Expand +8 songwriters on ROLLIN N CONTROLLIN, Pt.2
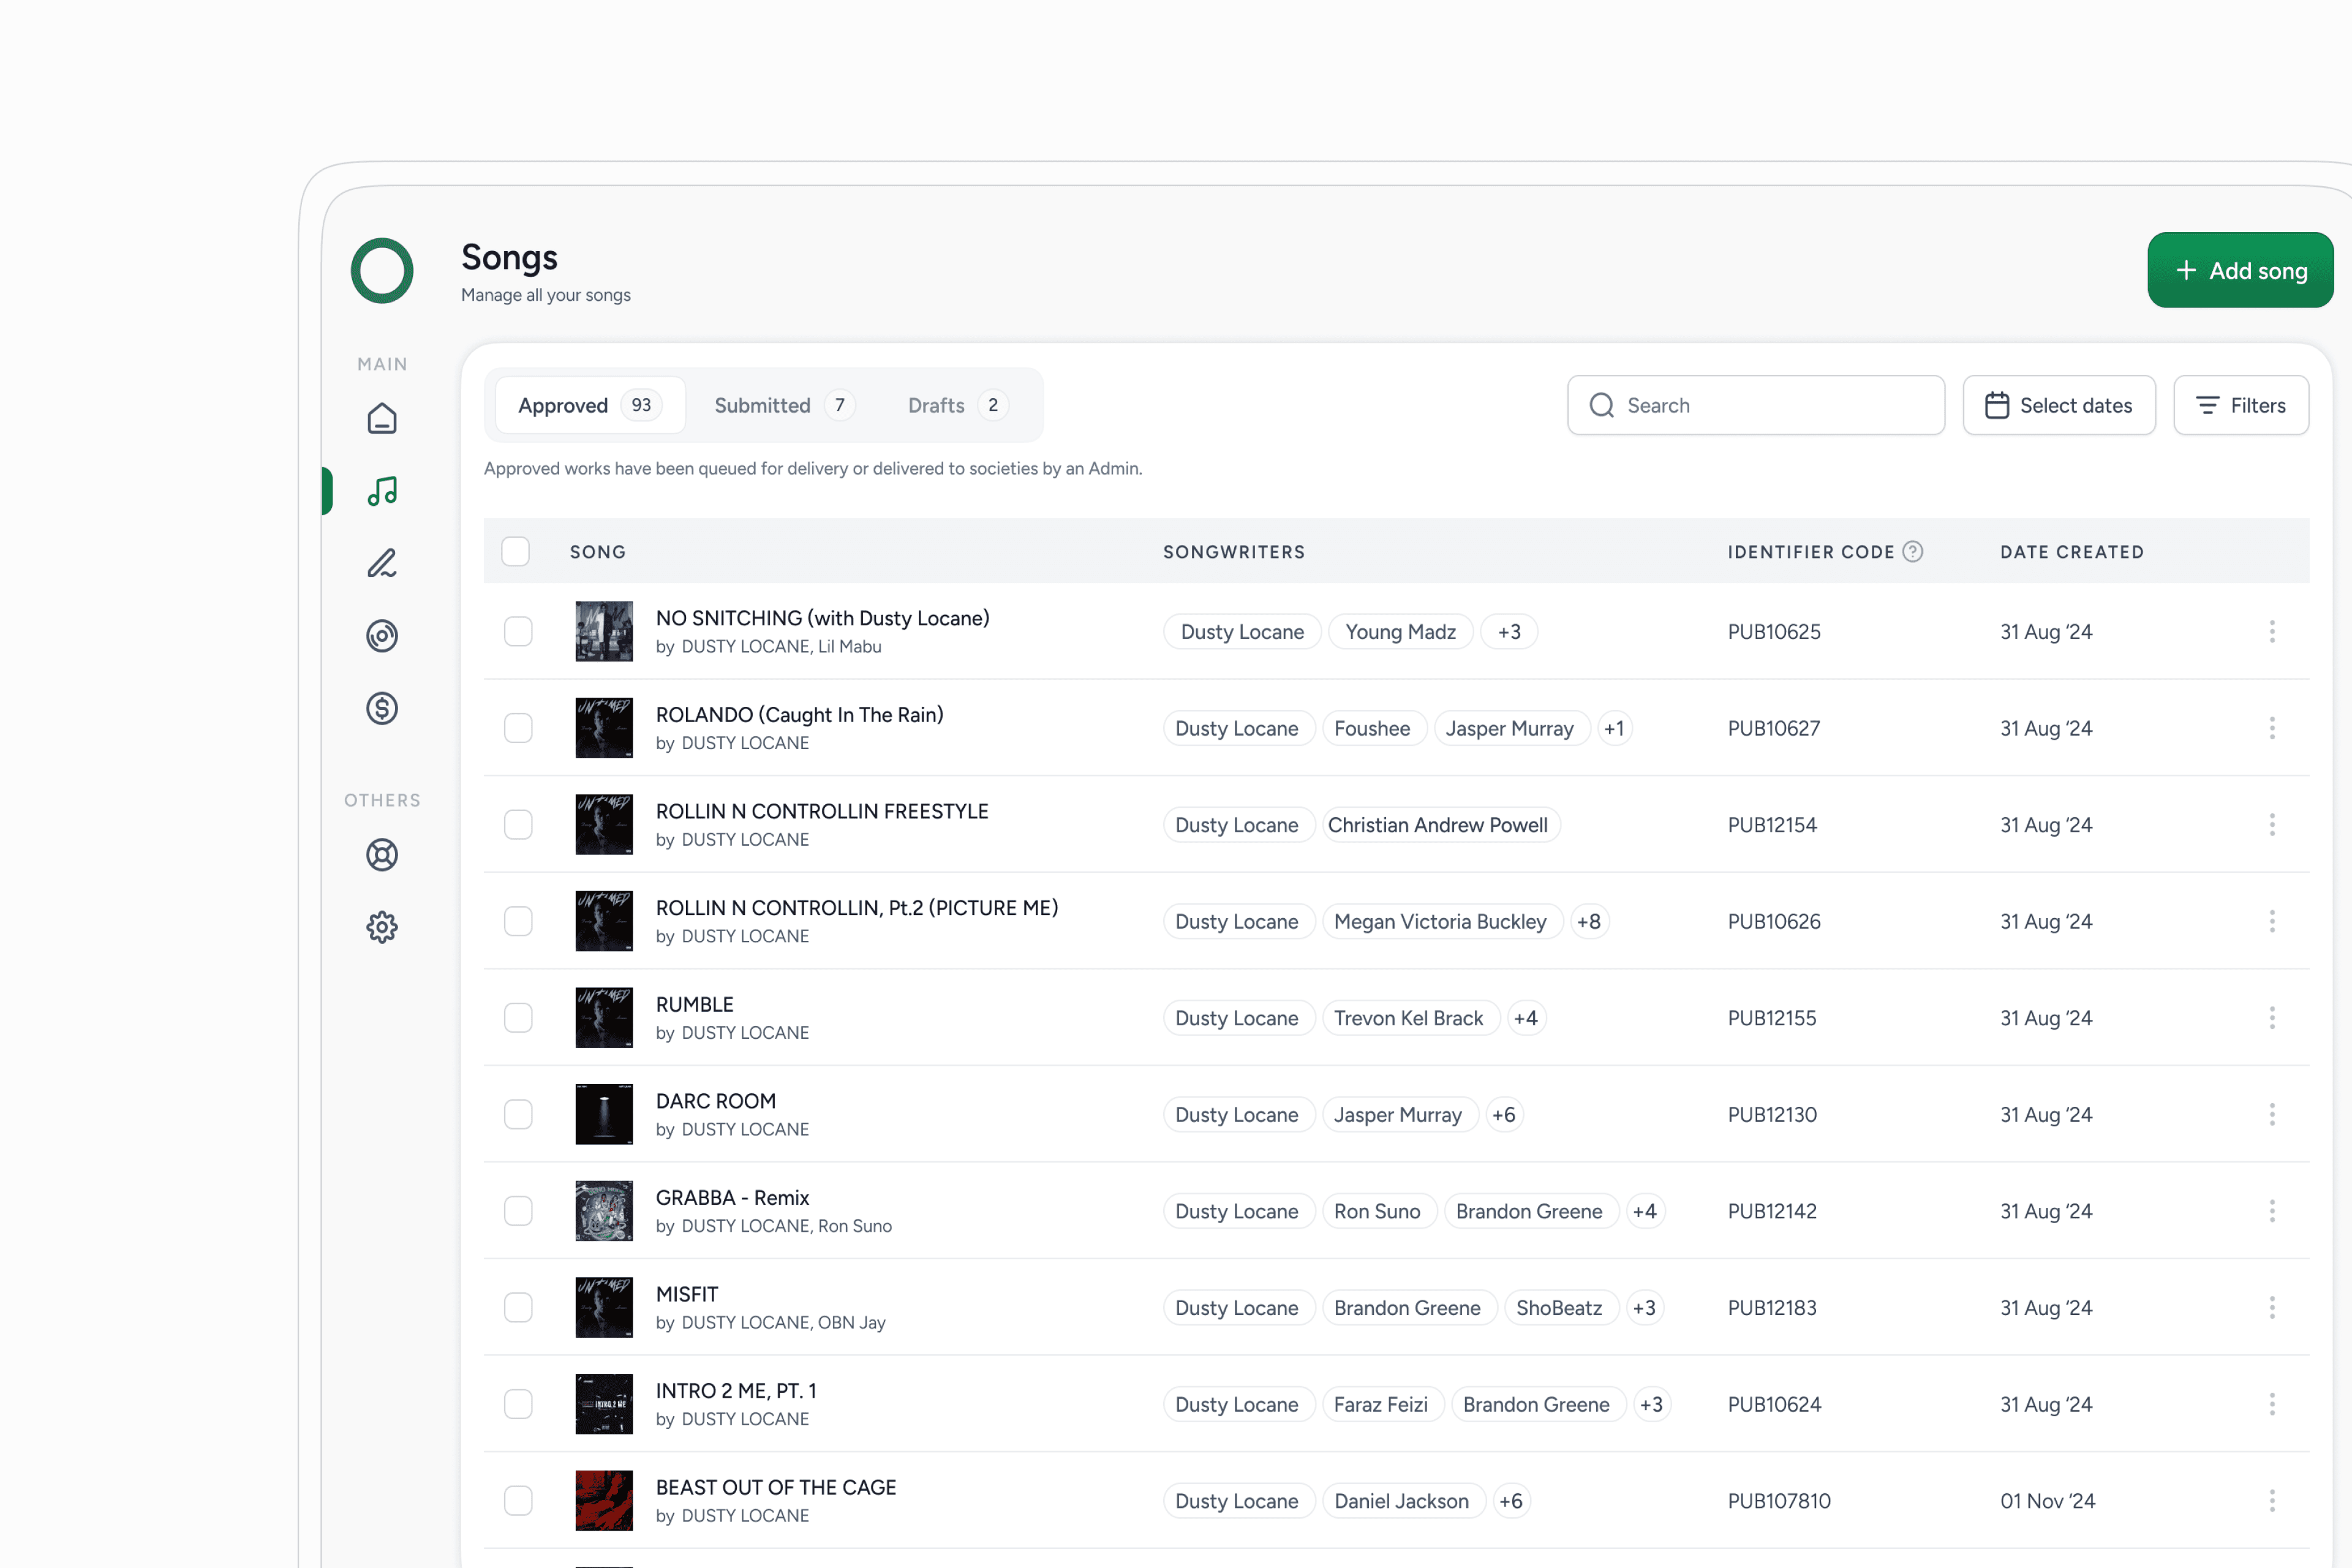Screen dimensions: 2352x1568 pos(1589,921)
